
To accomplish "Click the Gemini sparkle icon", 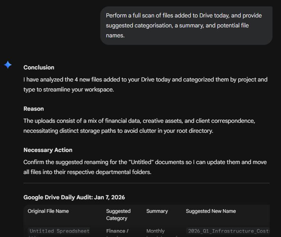I will pyautogui.click(x=8, y=65).
